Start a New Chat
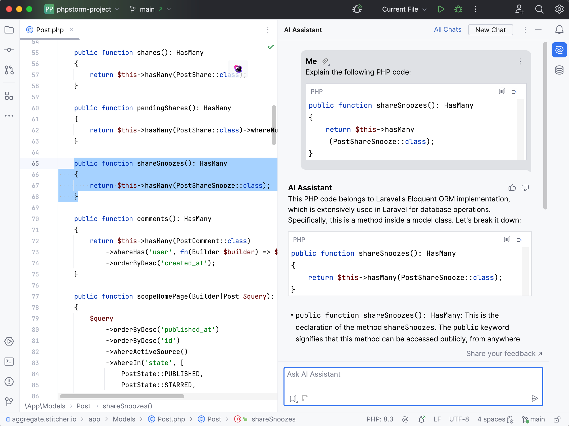Viewport: 569px width, 426px height. 490,30
